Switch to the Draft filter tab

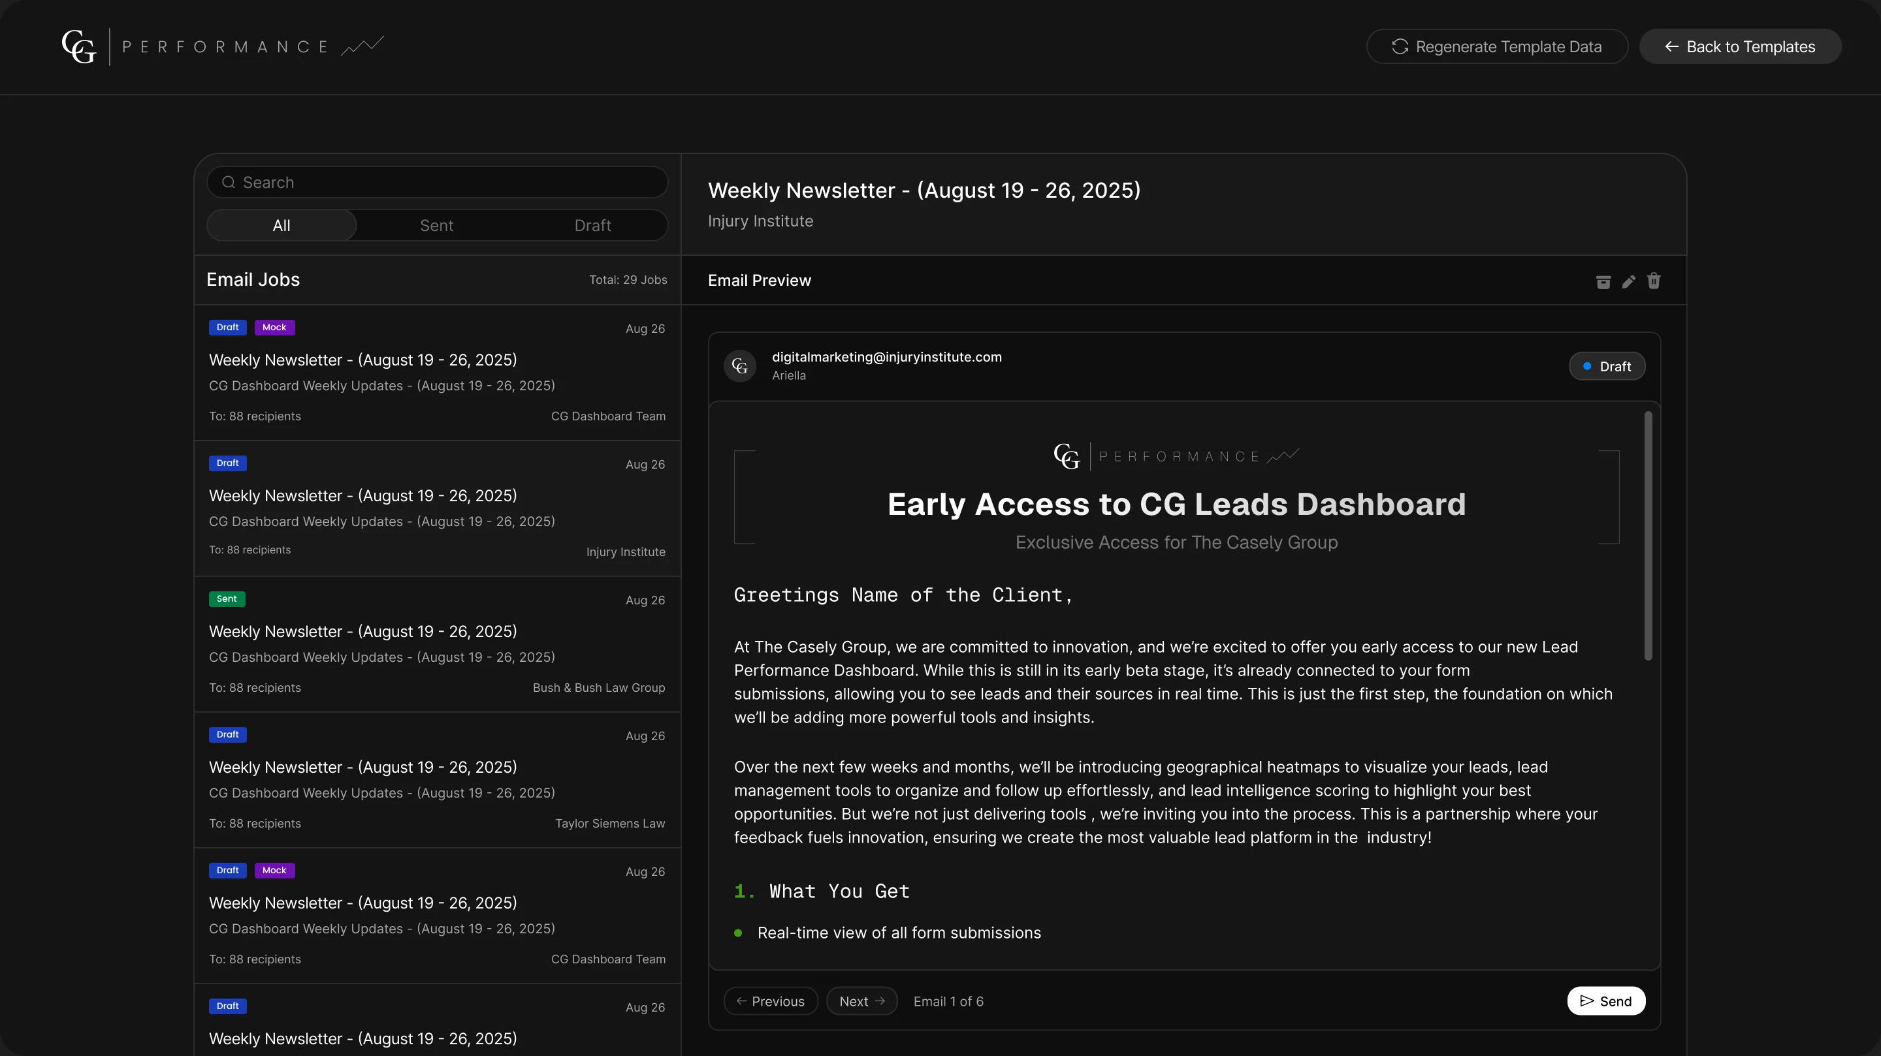592,226
